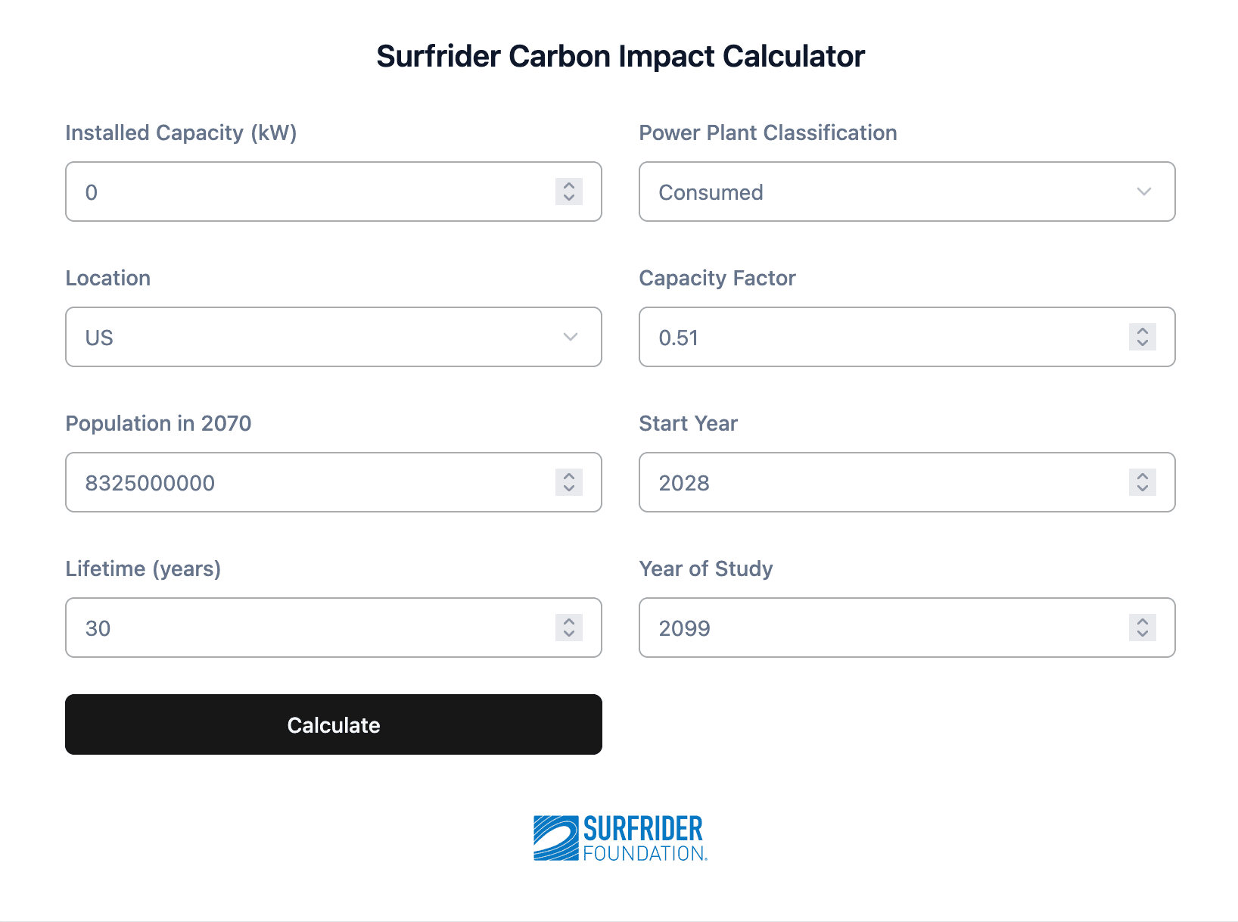Increase the Lifetime years using the stepper
This screenshot has width=1238, height=922.
click(568, 622)
